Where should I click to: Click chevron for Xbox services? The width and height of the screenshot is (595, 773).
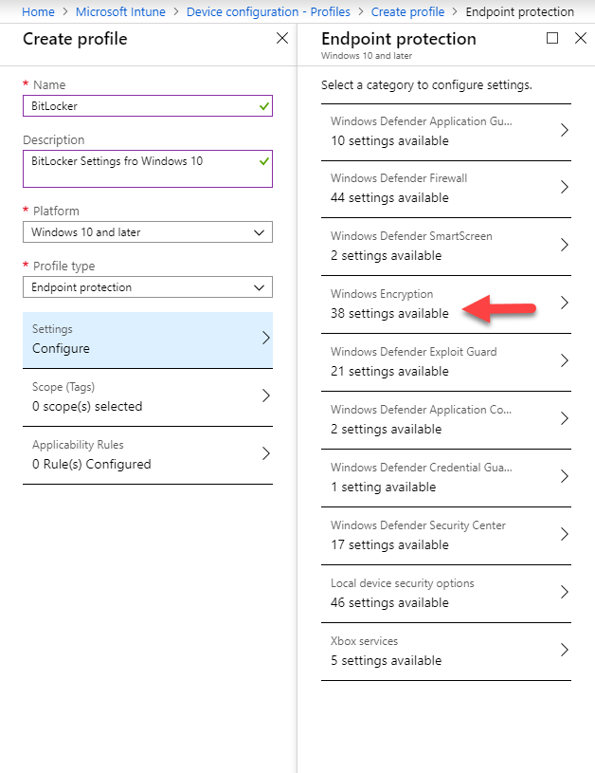point(565,650)
